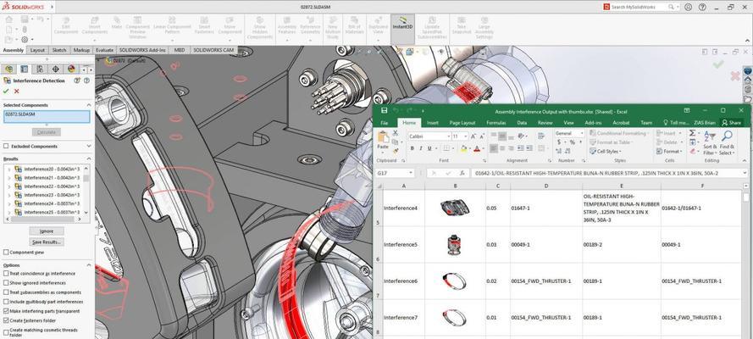The width and height of the screenshot is (753, 339).
Task: Switch to the Sketch tab
Action: tap(59, 50)
